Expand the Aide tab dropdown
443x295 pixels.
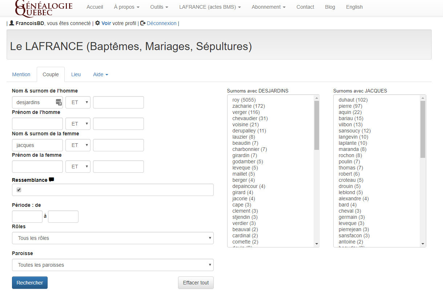tap(101, 74)
